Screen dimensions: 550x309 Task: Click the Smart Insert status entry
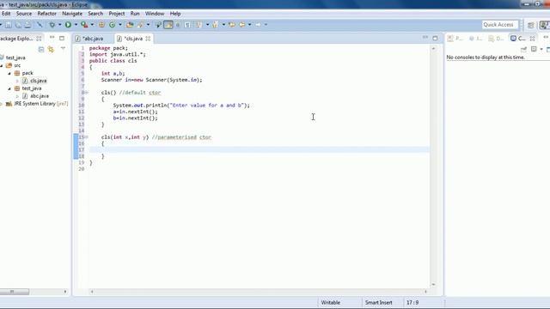click(x=378, y=302)
